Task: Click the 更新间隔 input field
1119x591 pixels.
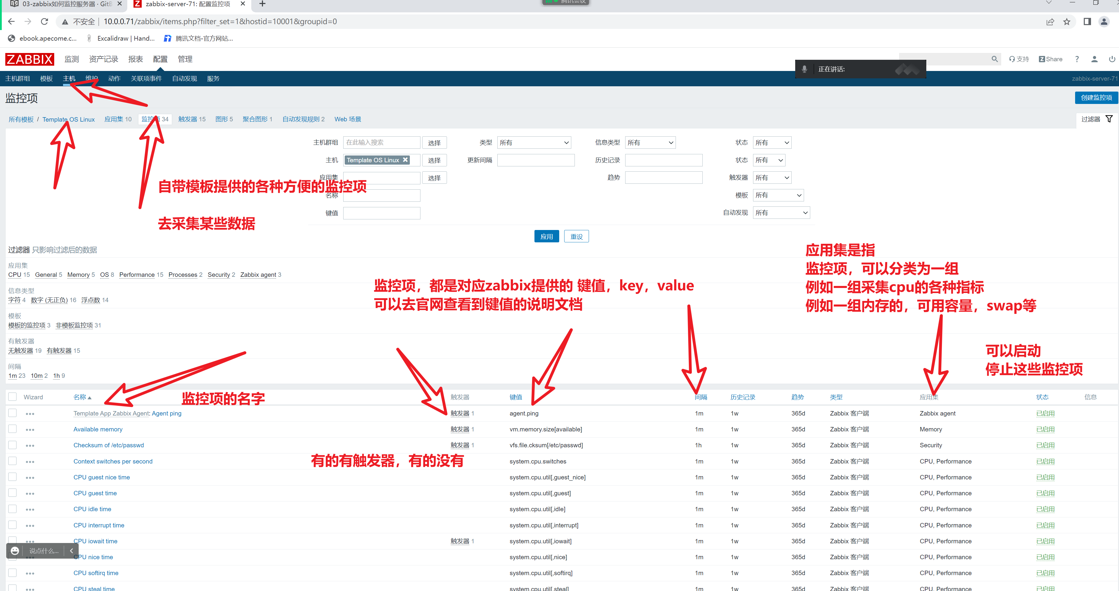Action: point(536,160)
